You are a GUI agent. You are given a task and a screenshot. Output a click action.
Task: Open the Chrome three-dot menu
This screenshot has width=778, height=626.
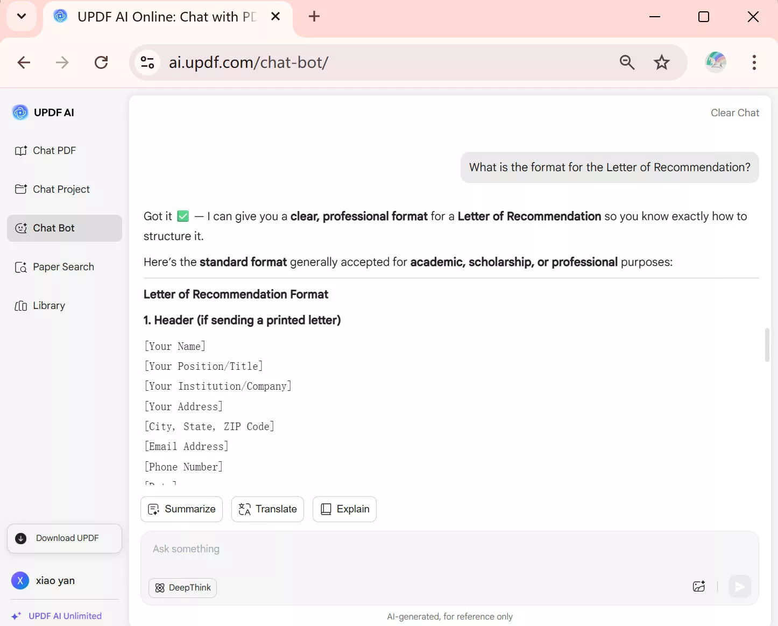coord(754,62)
